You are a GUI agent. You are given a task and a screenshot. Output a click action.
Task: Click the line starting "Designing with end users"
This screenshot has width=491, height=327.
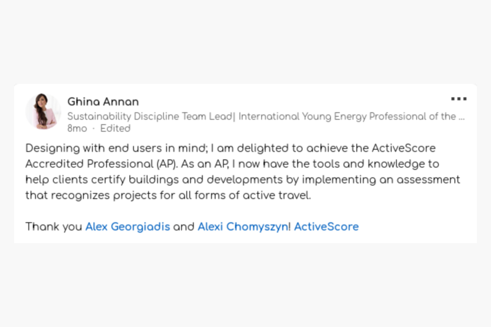(230, 148)
